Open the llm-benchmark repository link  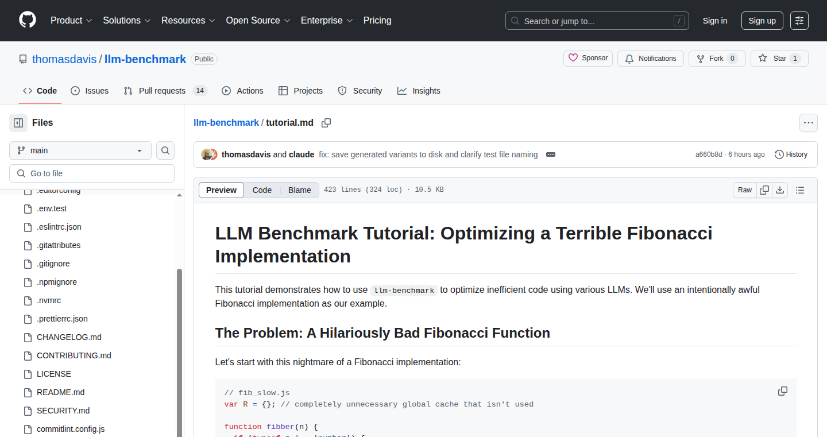click(145, 59)
